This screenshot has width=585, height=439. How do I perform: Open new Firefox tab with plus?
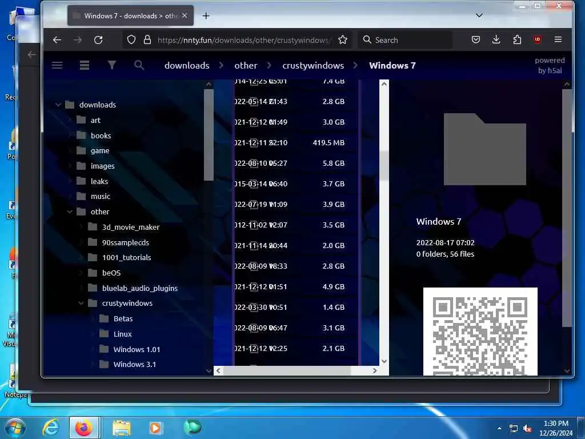pos(206,15)
